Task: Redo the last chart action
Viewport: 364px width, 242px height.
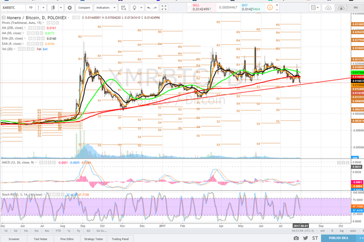Action: point(155,7)
